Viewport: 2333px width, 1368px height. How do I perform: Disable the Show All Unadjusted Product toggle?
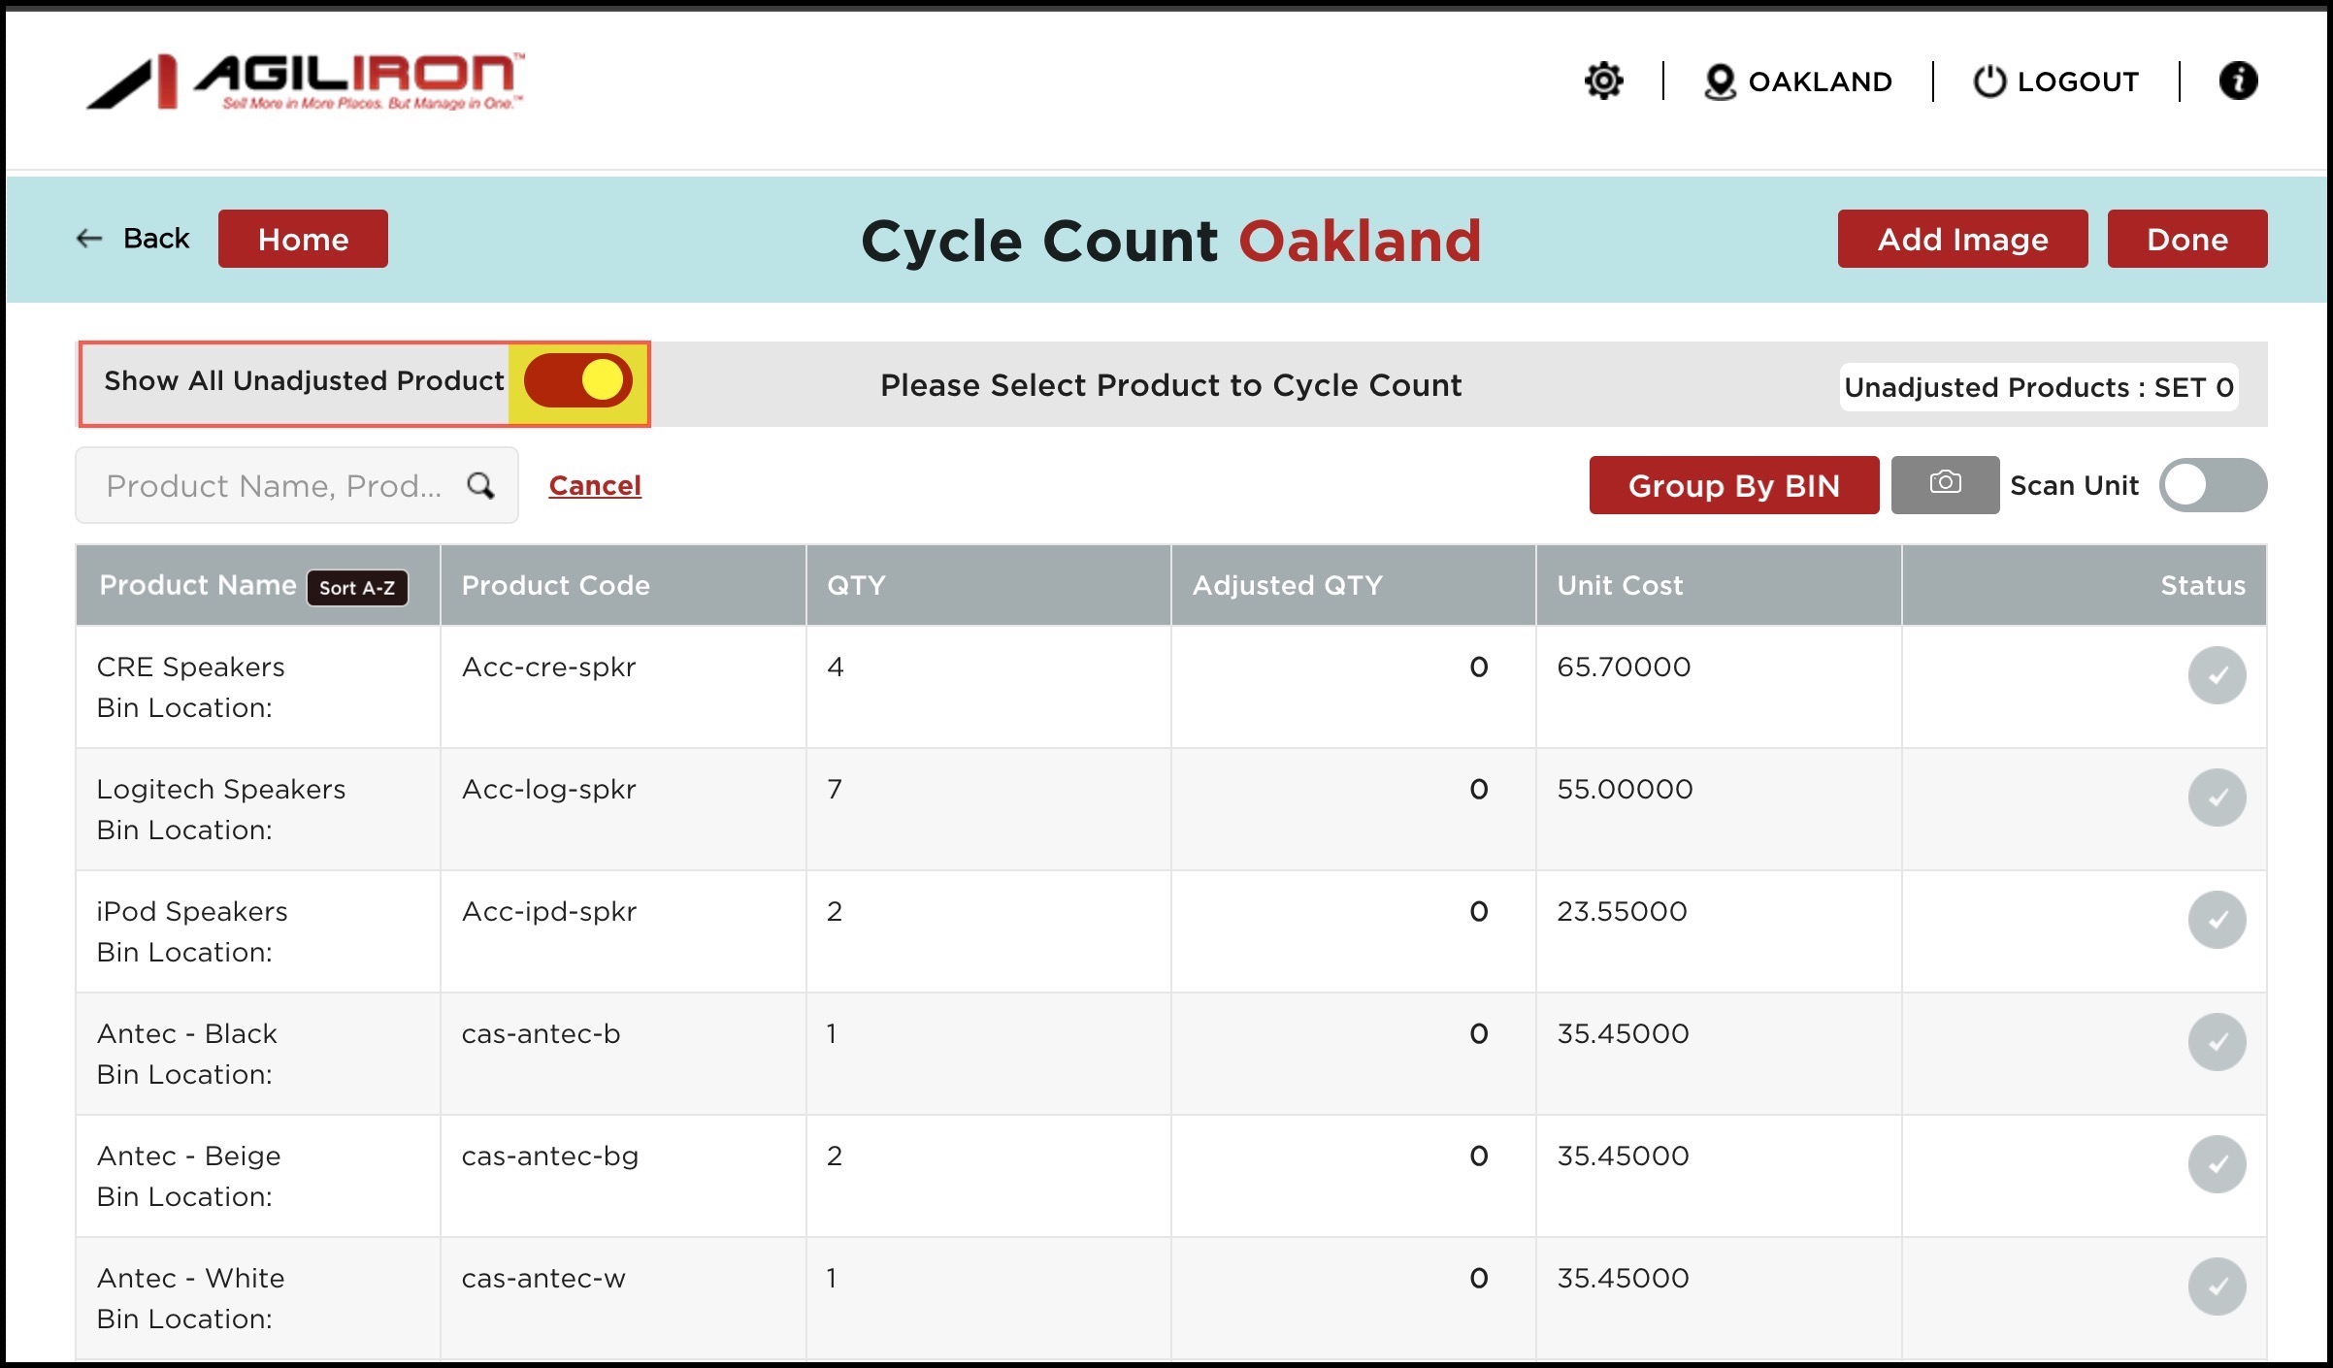click(578, 380)
